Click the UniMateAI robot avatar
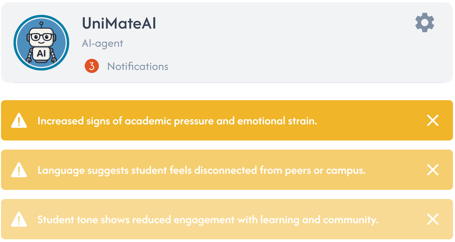 click(41, 42)
